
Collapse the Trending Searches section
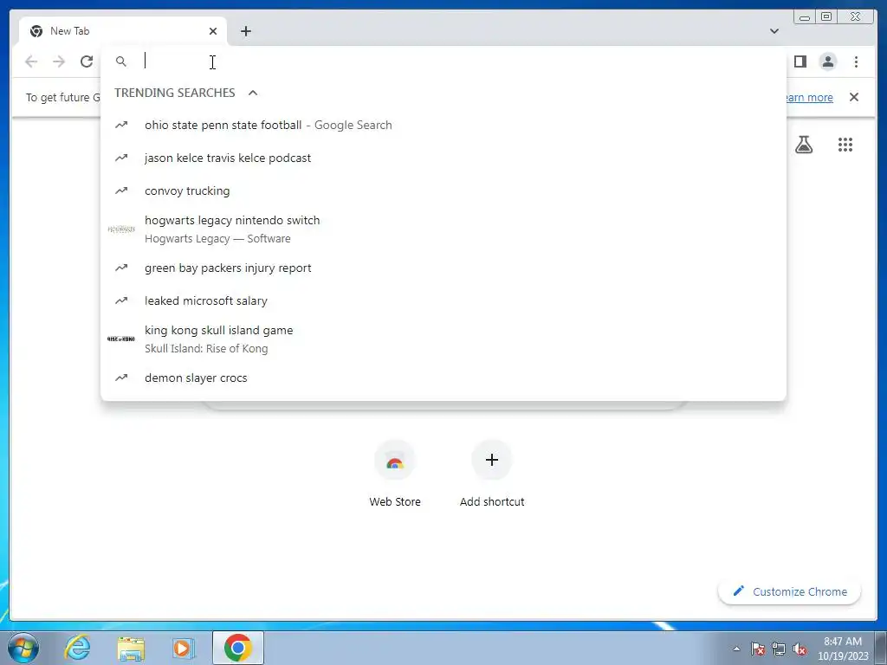click(253, 93)
